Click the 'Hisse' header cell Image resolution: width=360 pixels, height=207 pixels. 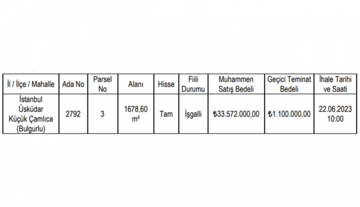pos(166,84)
